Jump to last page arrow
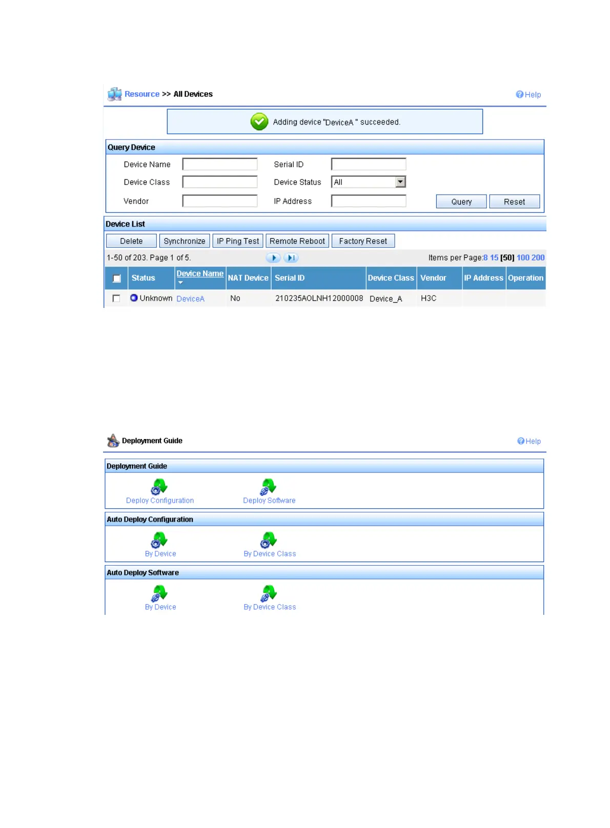This screenshot has height=828, width=610. coord(291,258)
